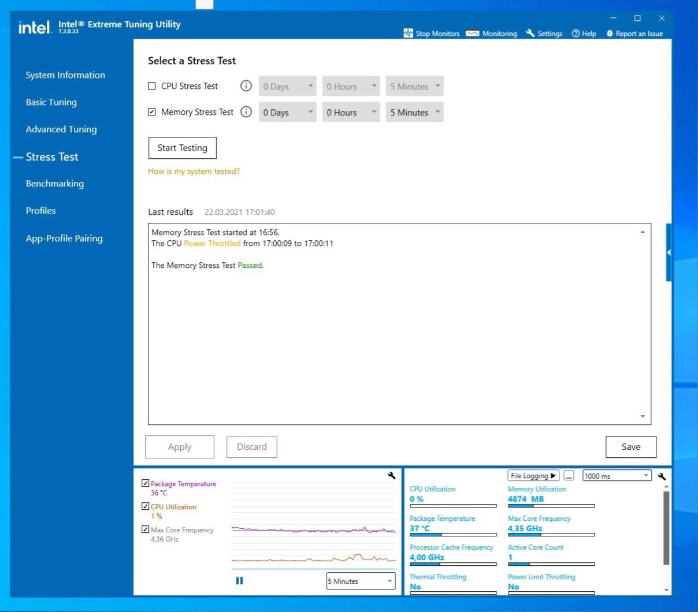Open info icon for Memory Stress Test

(246, 112)
